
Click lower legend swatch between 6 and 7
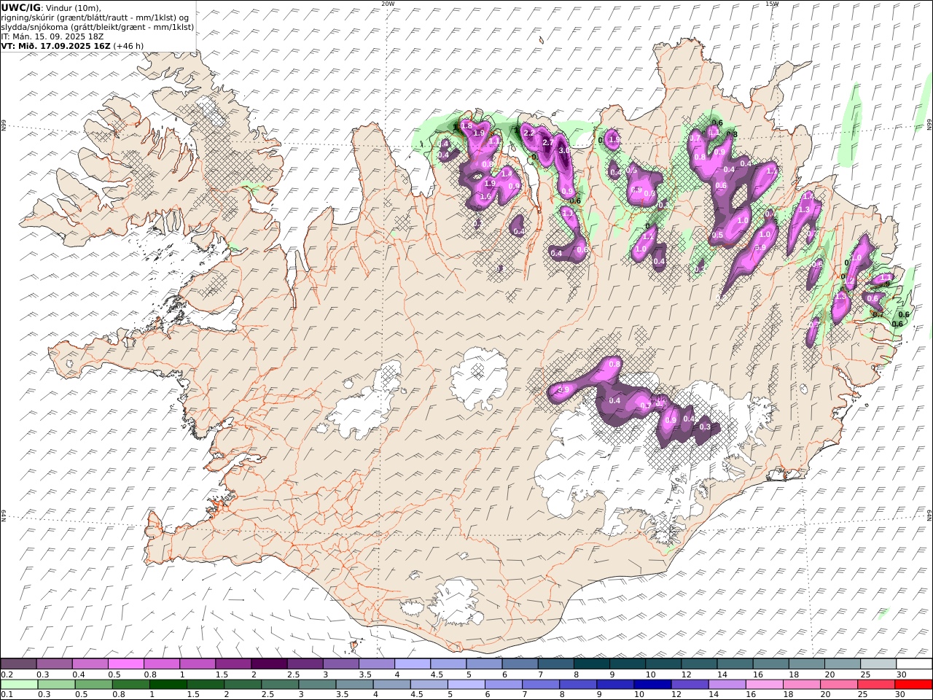click(503, 685)
